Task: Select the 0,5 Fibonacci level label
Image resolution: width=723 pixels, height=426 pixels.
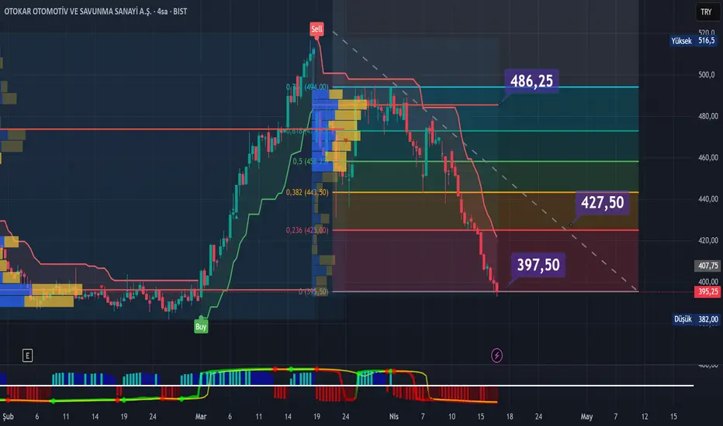Action: pos(310,161)
